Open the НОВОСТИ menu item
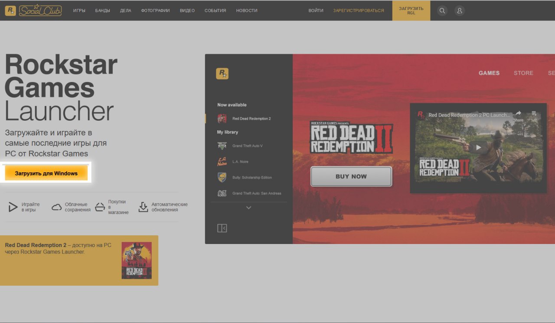 pyautogui.click(x=247, y=10)
